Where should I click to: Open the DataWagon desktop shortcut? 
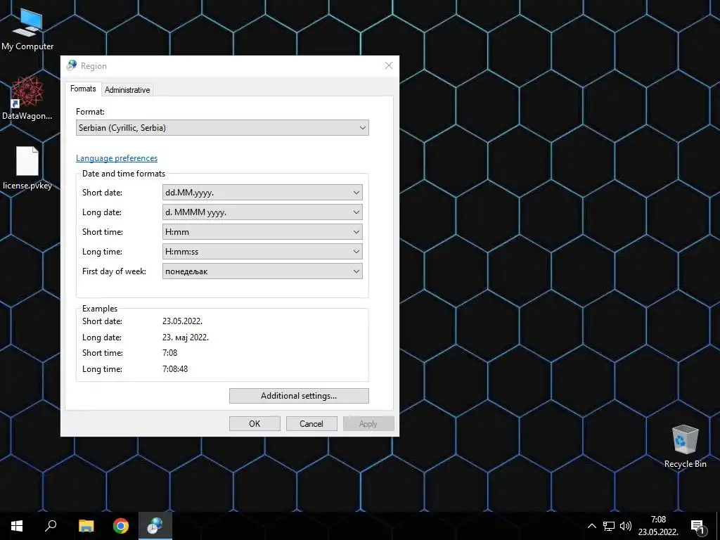[x=27, y=98]
